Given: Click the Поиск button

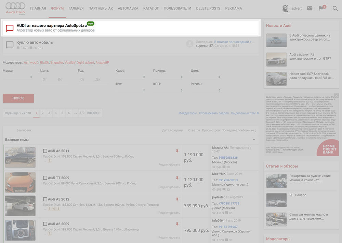Looking at the screenshot, I should coord(18,98).
